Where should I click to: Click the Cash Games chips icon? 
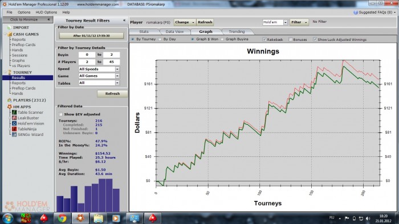[x=10, y=34]
